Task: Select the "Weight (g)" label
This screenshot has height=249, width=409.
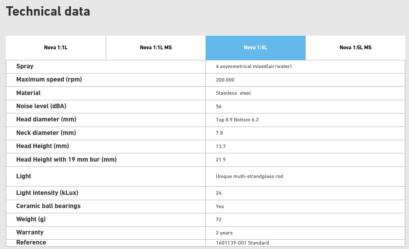Action: pos(31,219)
